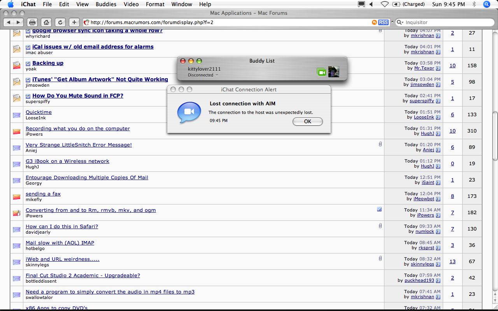This screenshot has height=311, width=498.
Task: Open the Buddies menu
Action: (106, 4)
